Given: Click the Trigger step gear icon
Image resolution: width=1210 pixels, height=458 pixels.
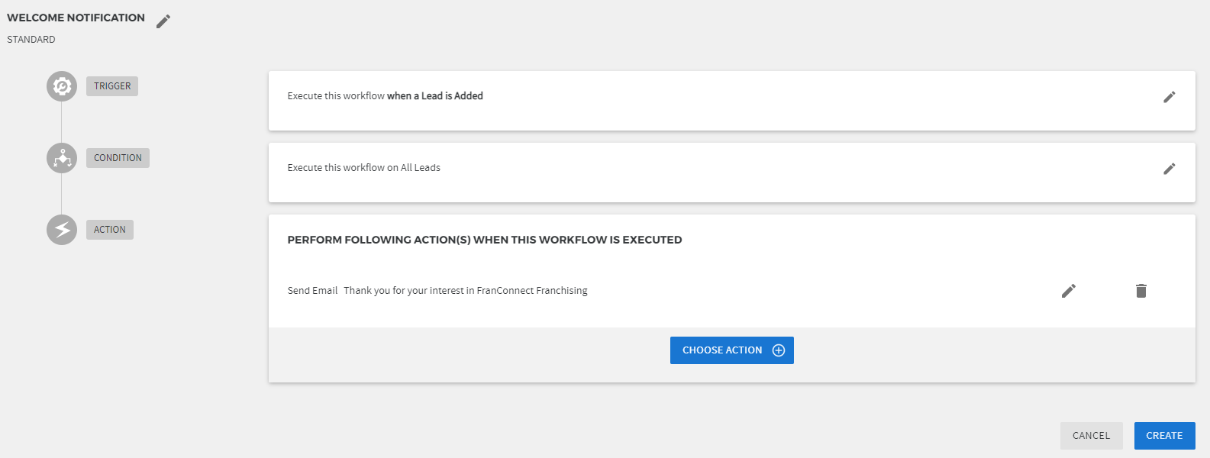Looking at the screenshot, I should (x=62, y=86).
